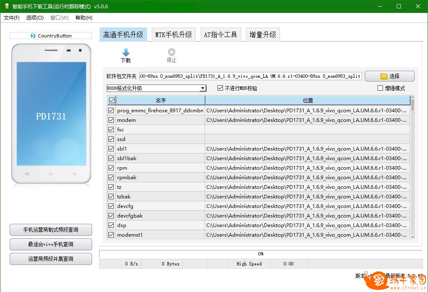Click the High Speed status entry
This screenshot has width=428, height=292.
point(249,264)
